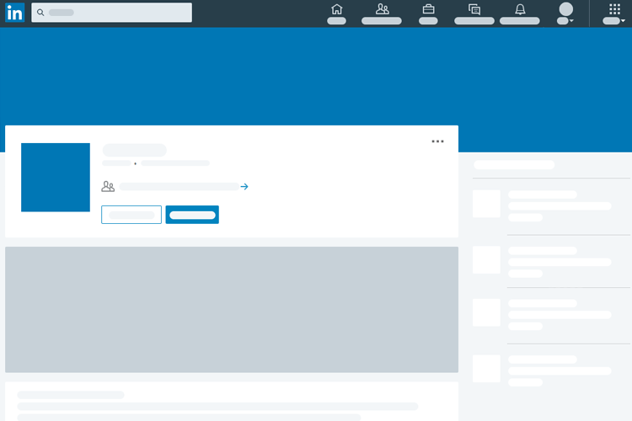Screen dimensions: 632x421
Task: Click the large gray content placeholder panel
Action: point(232,309)
